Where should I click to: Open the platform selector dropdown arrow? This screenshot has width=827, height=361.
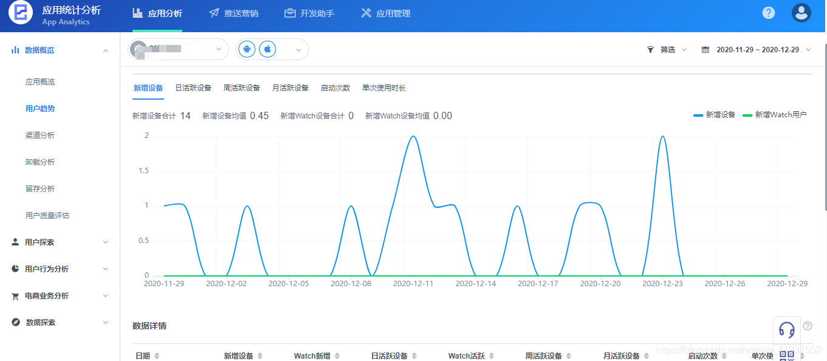click(x=298, y=50)
